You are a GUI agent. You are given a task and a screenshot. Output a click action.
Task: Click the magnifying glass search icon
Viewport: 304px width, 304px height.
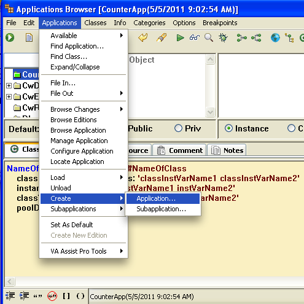coord(209,37)
